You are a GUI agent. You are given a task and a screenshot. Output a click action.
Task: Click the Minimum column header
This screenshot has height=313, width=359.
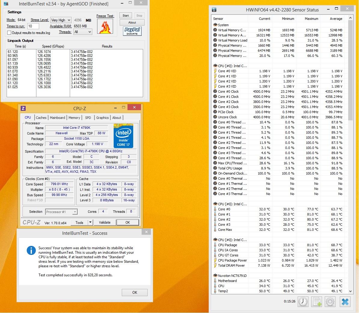pos(284,19)
